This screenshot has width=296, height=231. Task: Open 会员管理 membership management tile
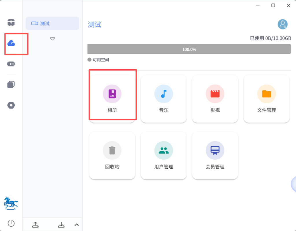coord(215,155)
